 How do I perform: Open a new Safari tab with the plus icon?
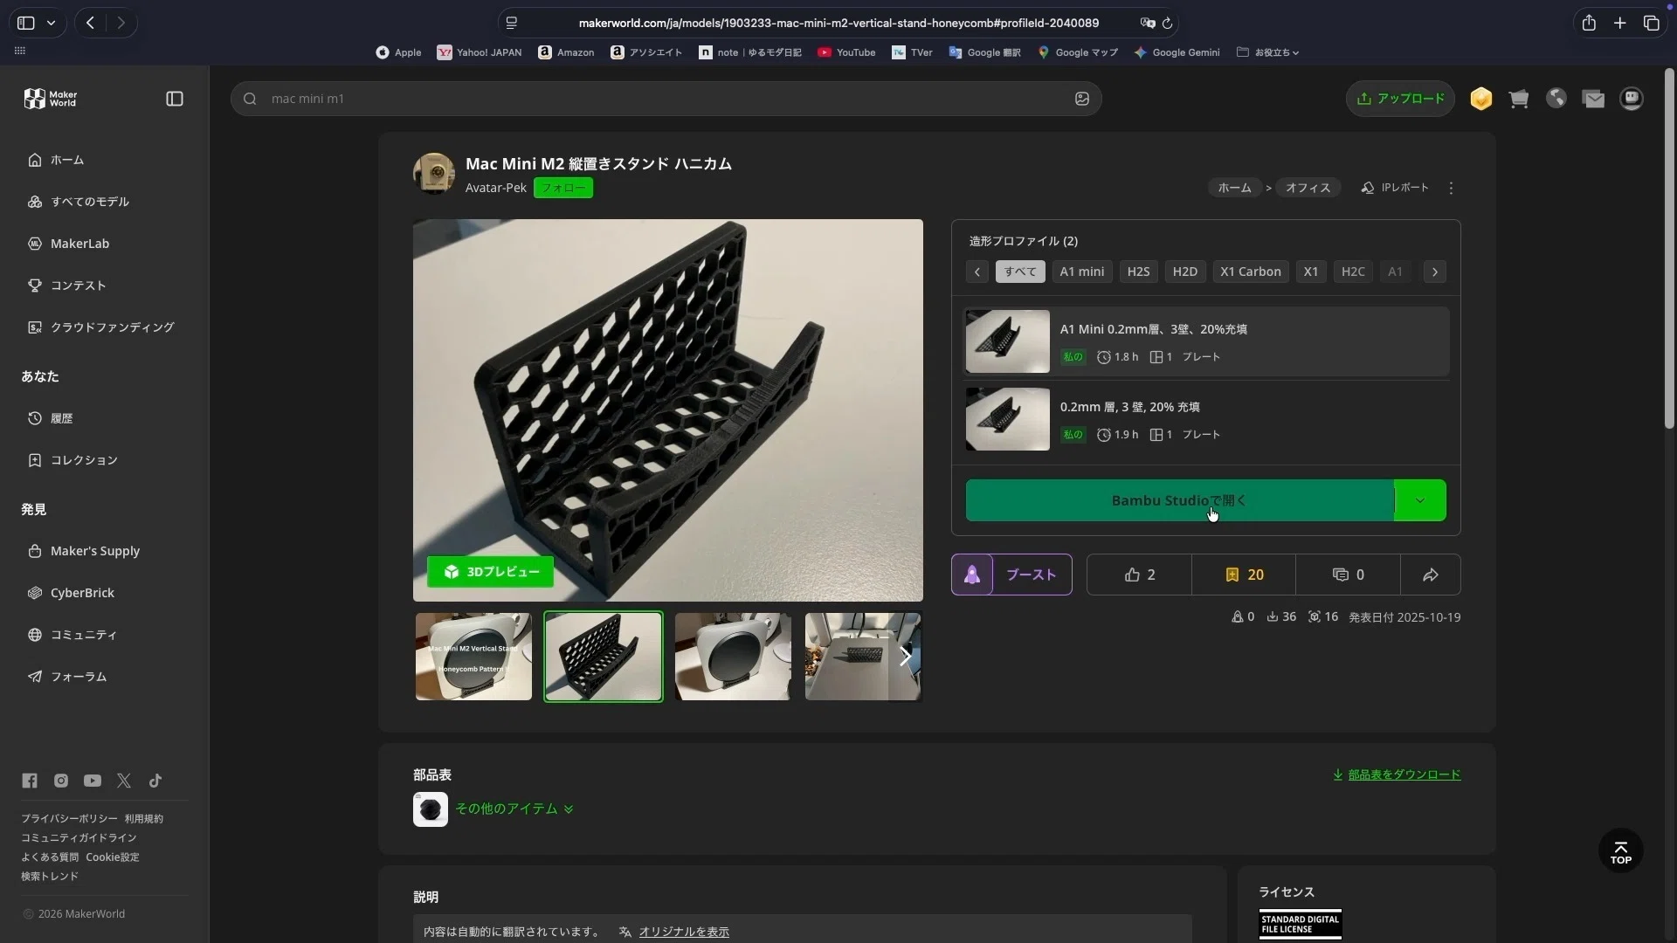pyautogui.click(x=1620, y=23)
